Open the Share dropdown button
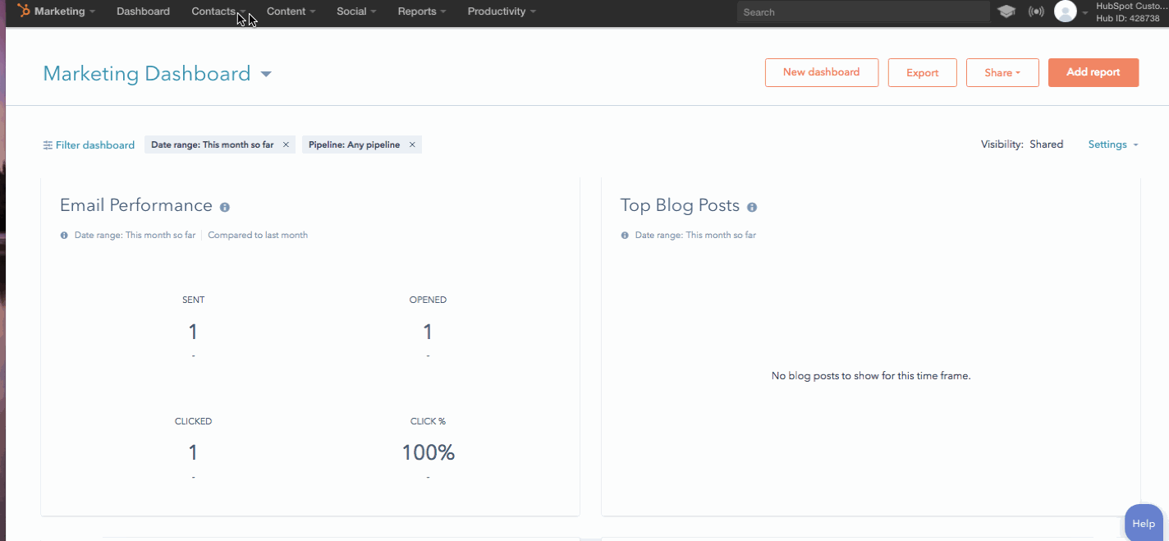 coord(1002,72)
